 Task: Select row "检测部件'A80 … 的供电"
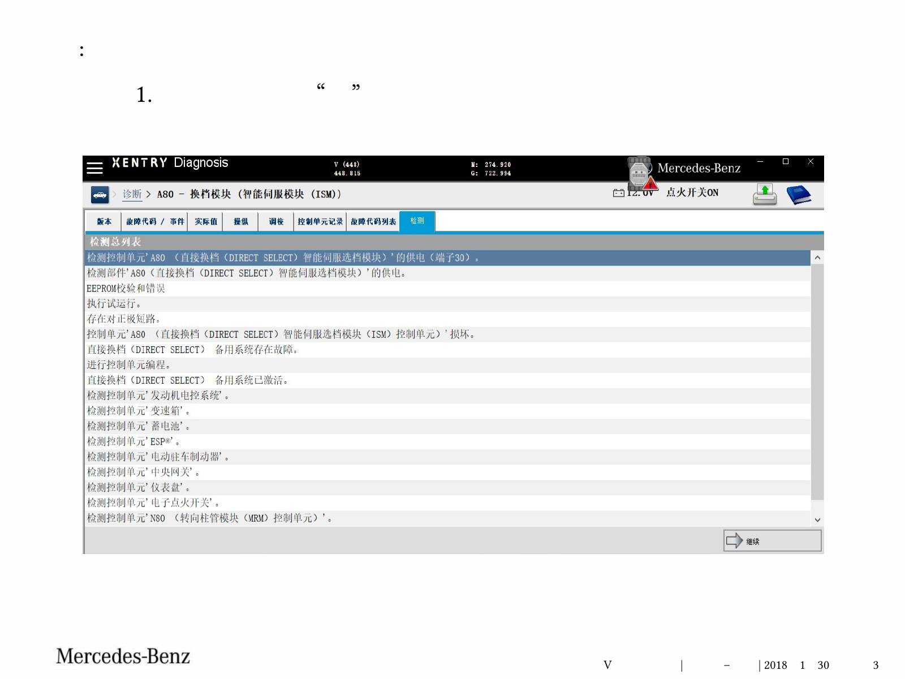[447, 273]
